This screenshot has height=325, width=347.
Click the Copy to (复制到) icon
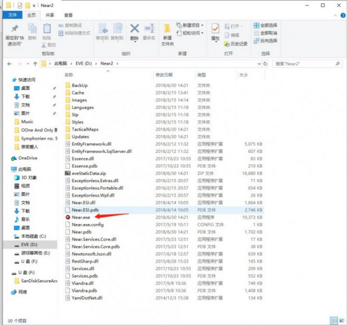tap(117, 32)
